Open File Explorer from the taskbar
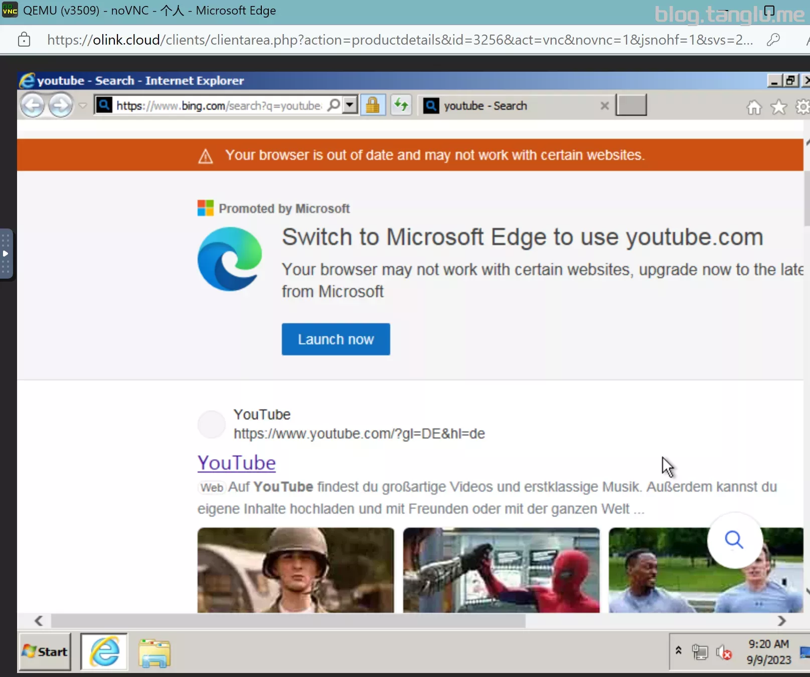The image size is (810, 677). tap(154, 653)
